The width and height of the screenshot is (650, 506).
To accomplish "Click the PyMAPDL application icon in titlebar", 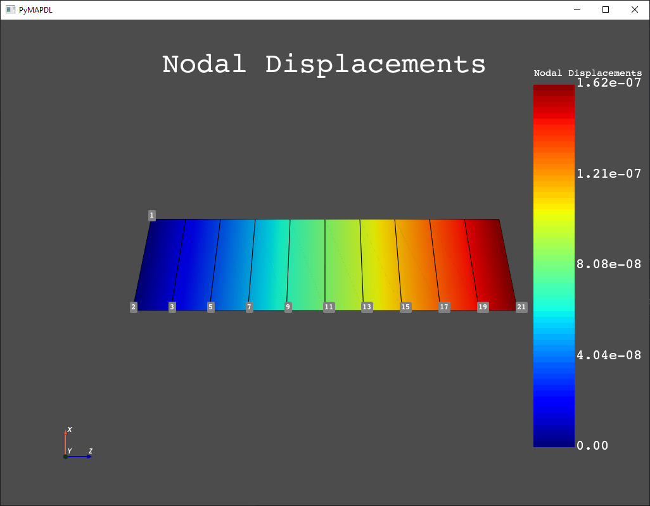I will (x=10, y=9).
